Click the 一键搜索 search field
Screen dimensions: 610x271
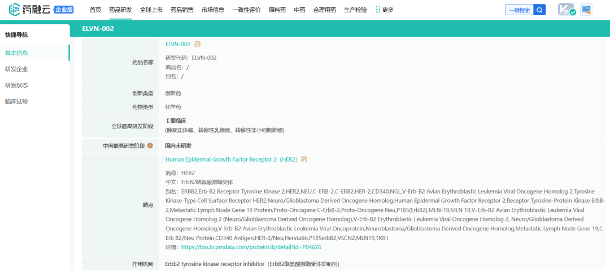[x=520, y=10]
